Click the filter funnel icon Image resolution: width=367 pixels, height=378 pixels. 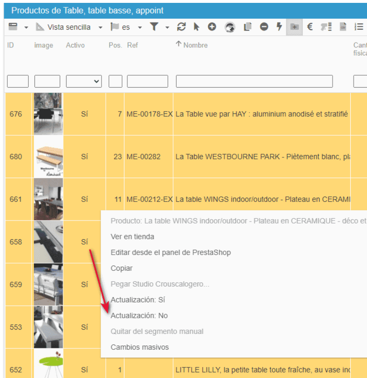point(154,27)
